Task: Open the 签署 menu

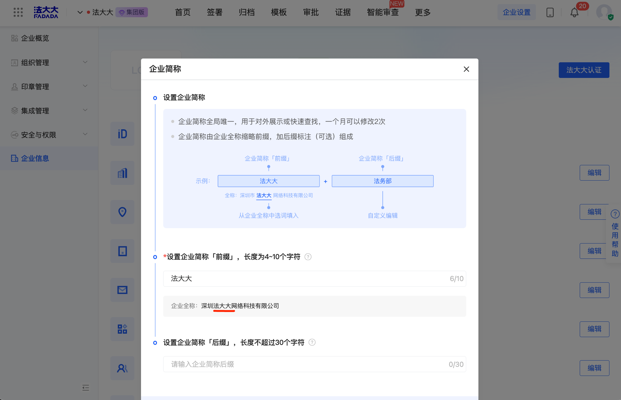Action: click(215, 12)
